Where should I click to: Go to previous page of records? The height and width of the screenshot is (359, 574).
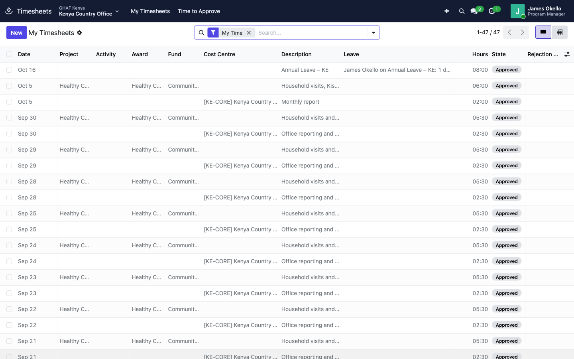[x=509, y=32]
